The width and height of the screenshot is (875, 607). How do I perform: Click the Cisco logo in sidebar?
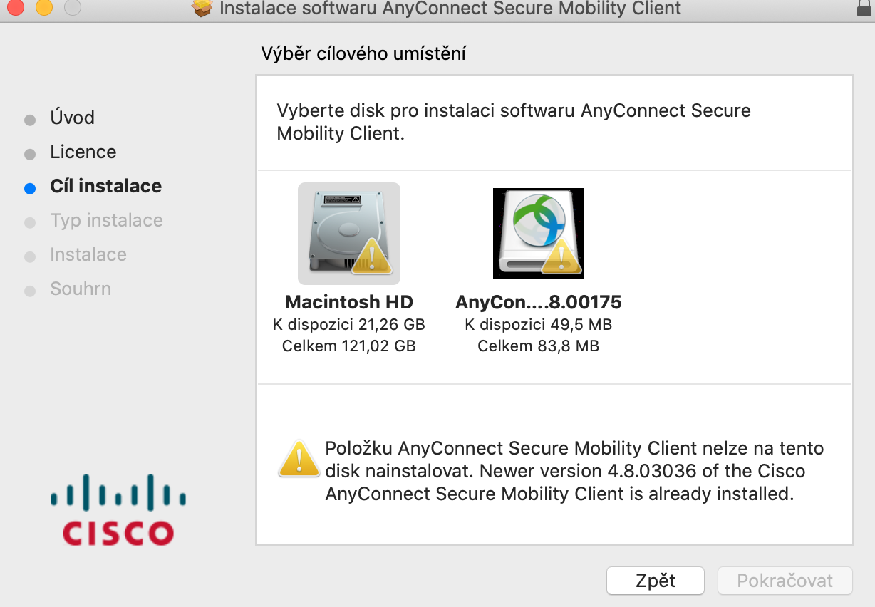pyautogui.click(x=118, y=509)
